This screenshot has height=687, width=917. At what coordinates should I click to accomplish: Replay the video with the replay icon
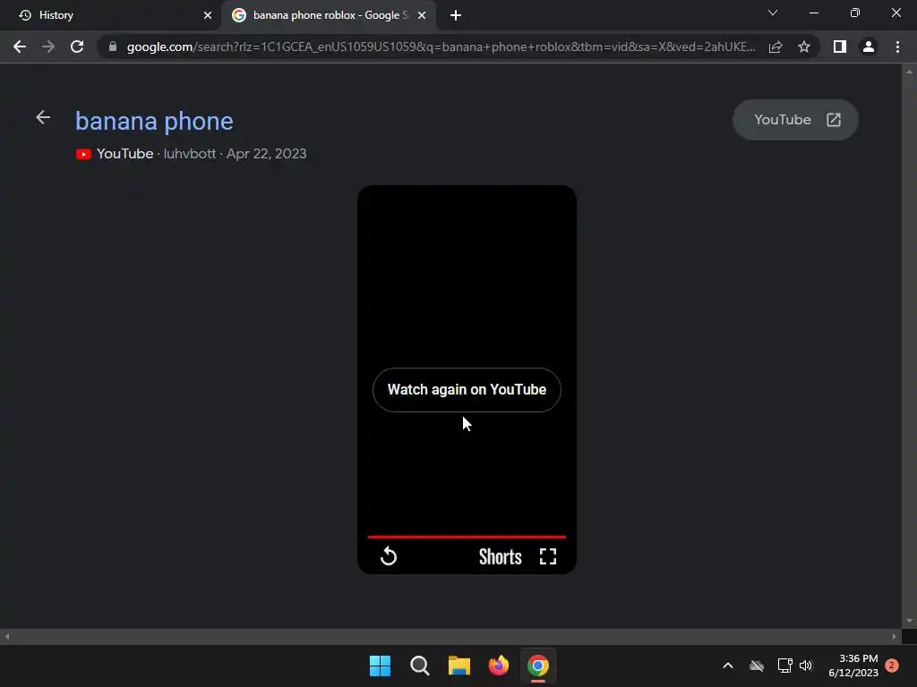[x=389, y=556]
